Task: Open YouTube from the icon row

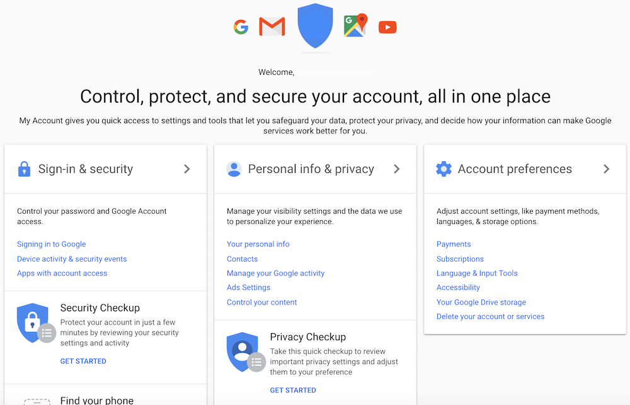Action: (x=387, y=26)
